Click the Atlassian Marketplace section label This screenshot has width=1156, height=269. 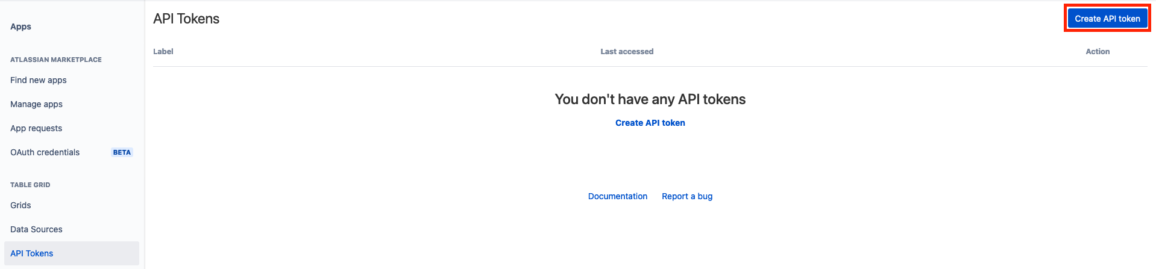(56, 60)
